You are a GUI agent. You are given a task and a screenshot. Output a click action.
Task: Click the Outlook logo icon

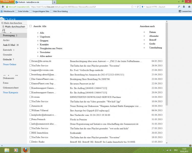click(x=2, y=19)
